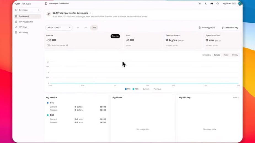Image resolution: width=255 pixels, height=143 pixels.
Task: Toggle the Current line legend
Action: pyautogui.click(x=145, y=89)
